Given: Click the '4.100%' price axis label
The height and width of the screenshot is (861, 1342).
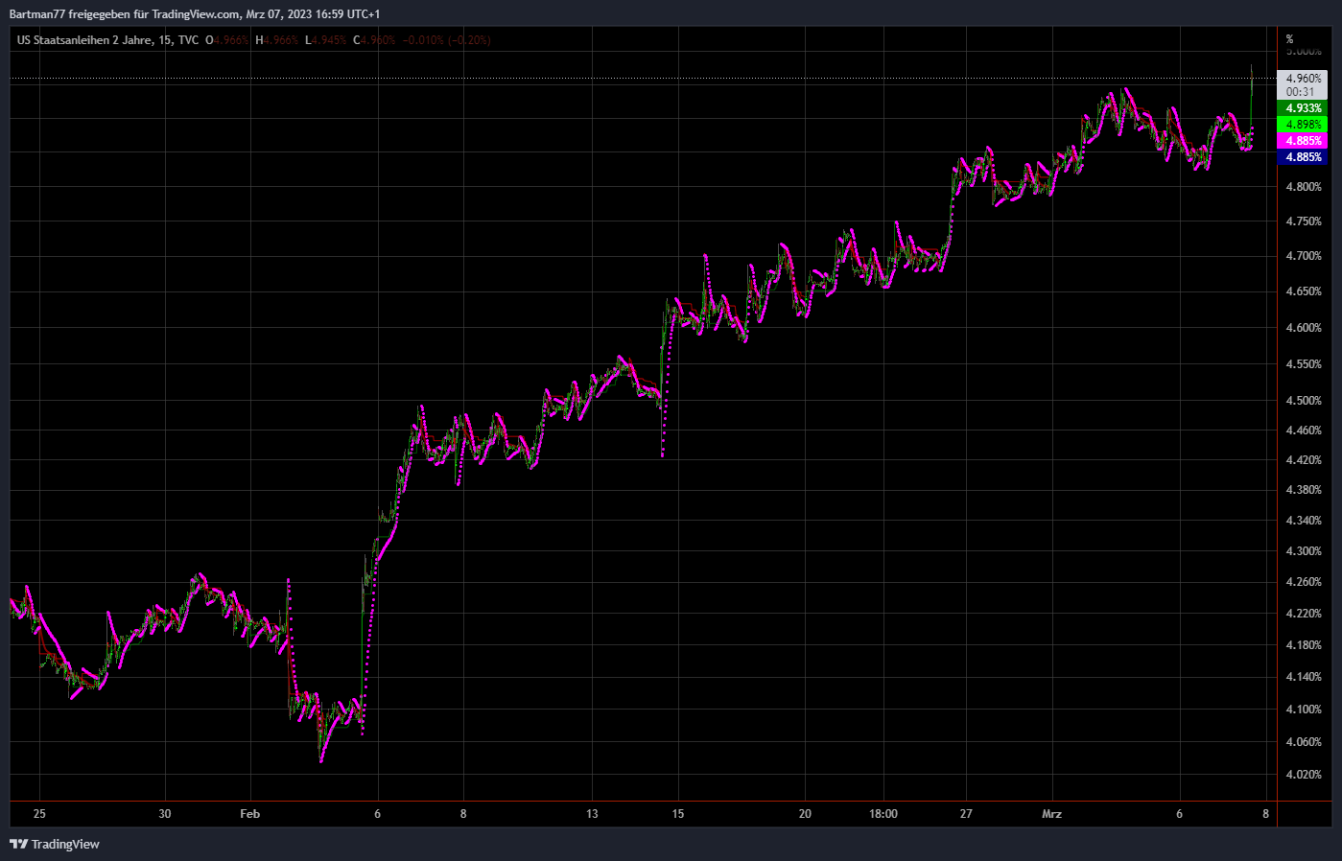Looking at the screenshot, I should [x=1304, y=710].
